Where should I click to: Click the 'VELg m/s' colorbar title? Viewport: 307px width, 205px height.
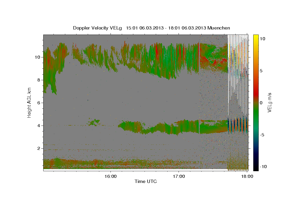click(270, 102)
